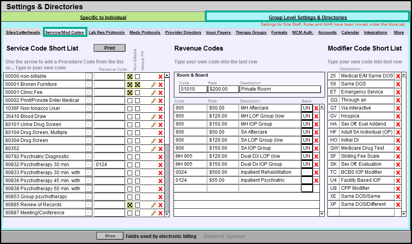The height and width of the screenshot is (244, 412).
Task: Remove the Hospice GV modifier code
Action: click(x=398, y=116)
